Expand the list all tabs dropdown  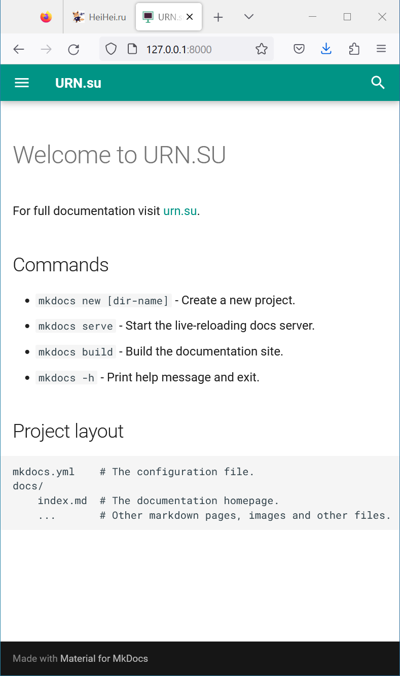tap(248, 17)
